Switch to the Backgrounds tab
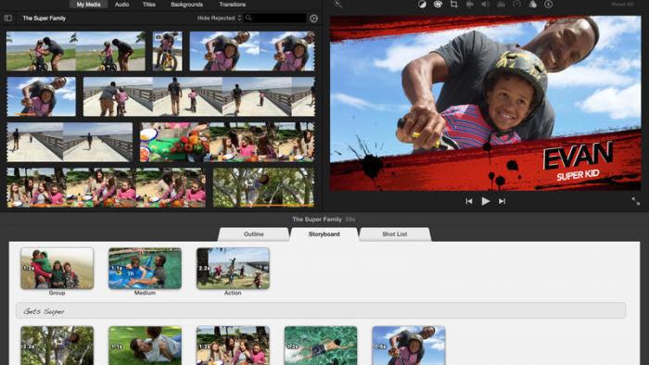 [186, 4]
